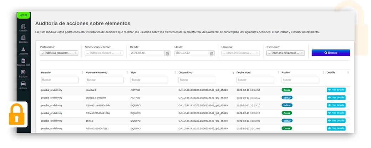Viewport: 371px width, 148px height.
Task: Expand the Plataforma dropdown
Action: point(59,53)
